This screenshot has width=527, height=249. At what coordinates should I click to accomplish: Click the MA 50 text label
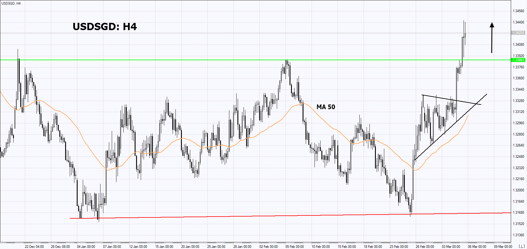tap(326, 107)
